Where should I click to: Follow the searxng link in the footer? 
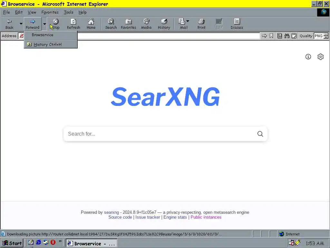(x=111, y=212)
